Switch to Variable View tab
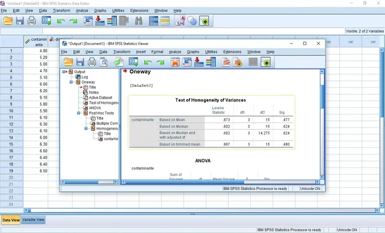 34,219
